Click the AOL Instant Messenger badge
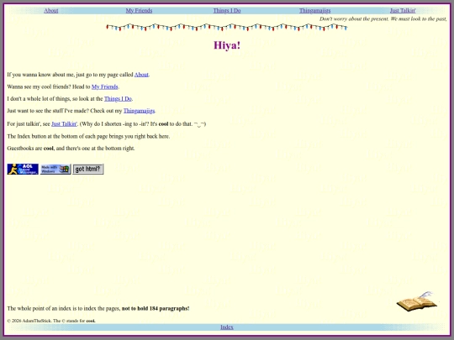This screenshot has height=340, width=454. [23, 169]
